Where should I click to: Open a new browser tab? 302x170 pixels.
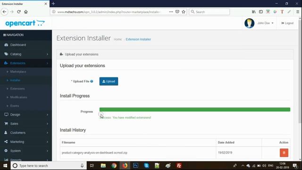53,4
